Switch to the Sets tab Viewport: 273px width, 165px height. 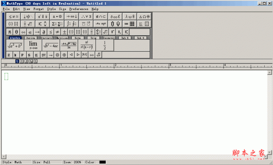[x=78, y=38]
